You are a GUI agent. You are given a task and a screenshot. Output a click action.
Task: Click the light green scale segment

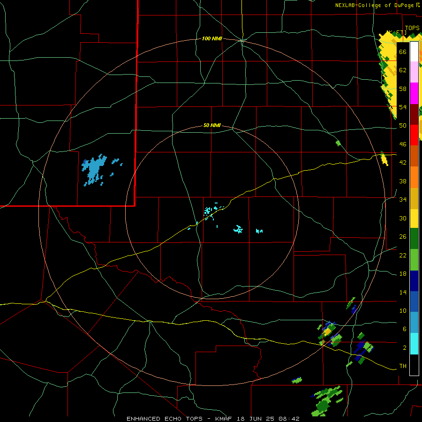pos(414,260)
